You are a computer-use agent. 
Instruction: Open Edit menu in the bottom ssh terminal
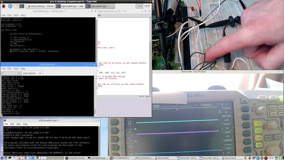coord(12,124)
